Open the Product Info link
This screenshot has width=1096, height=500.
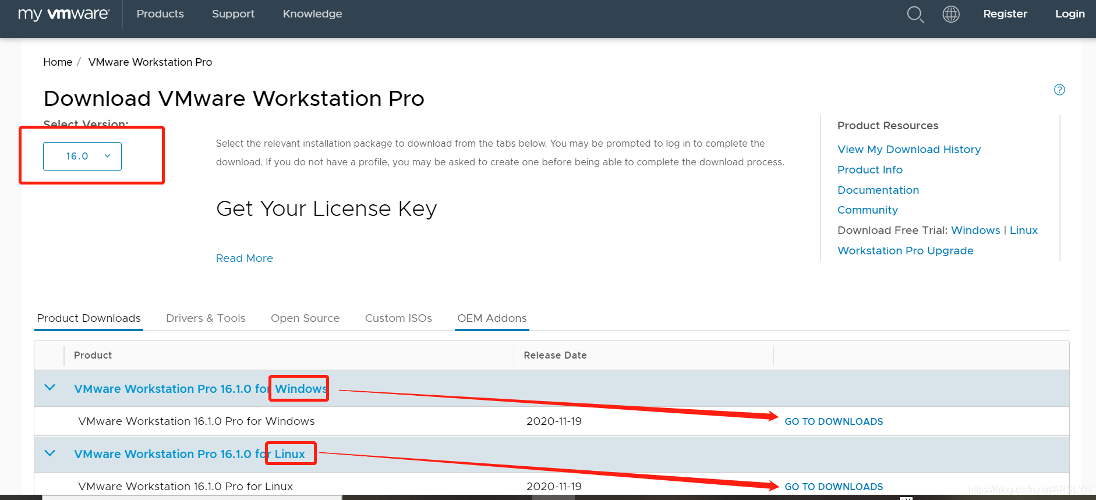pos(870,170)
